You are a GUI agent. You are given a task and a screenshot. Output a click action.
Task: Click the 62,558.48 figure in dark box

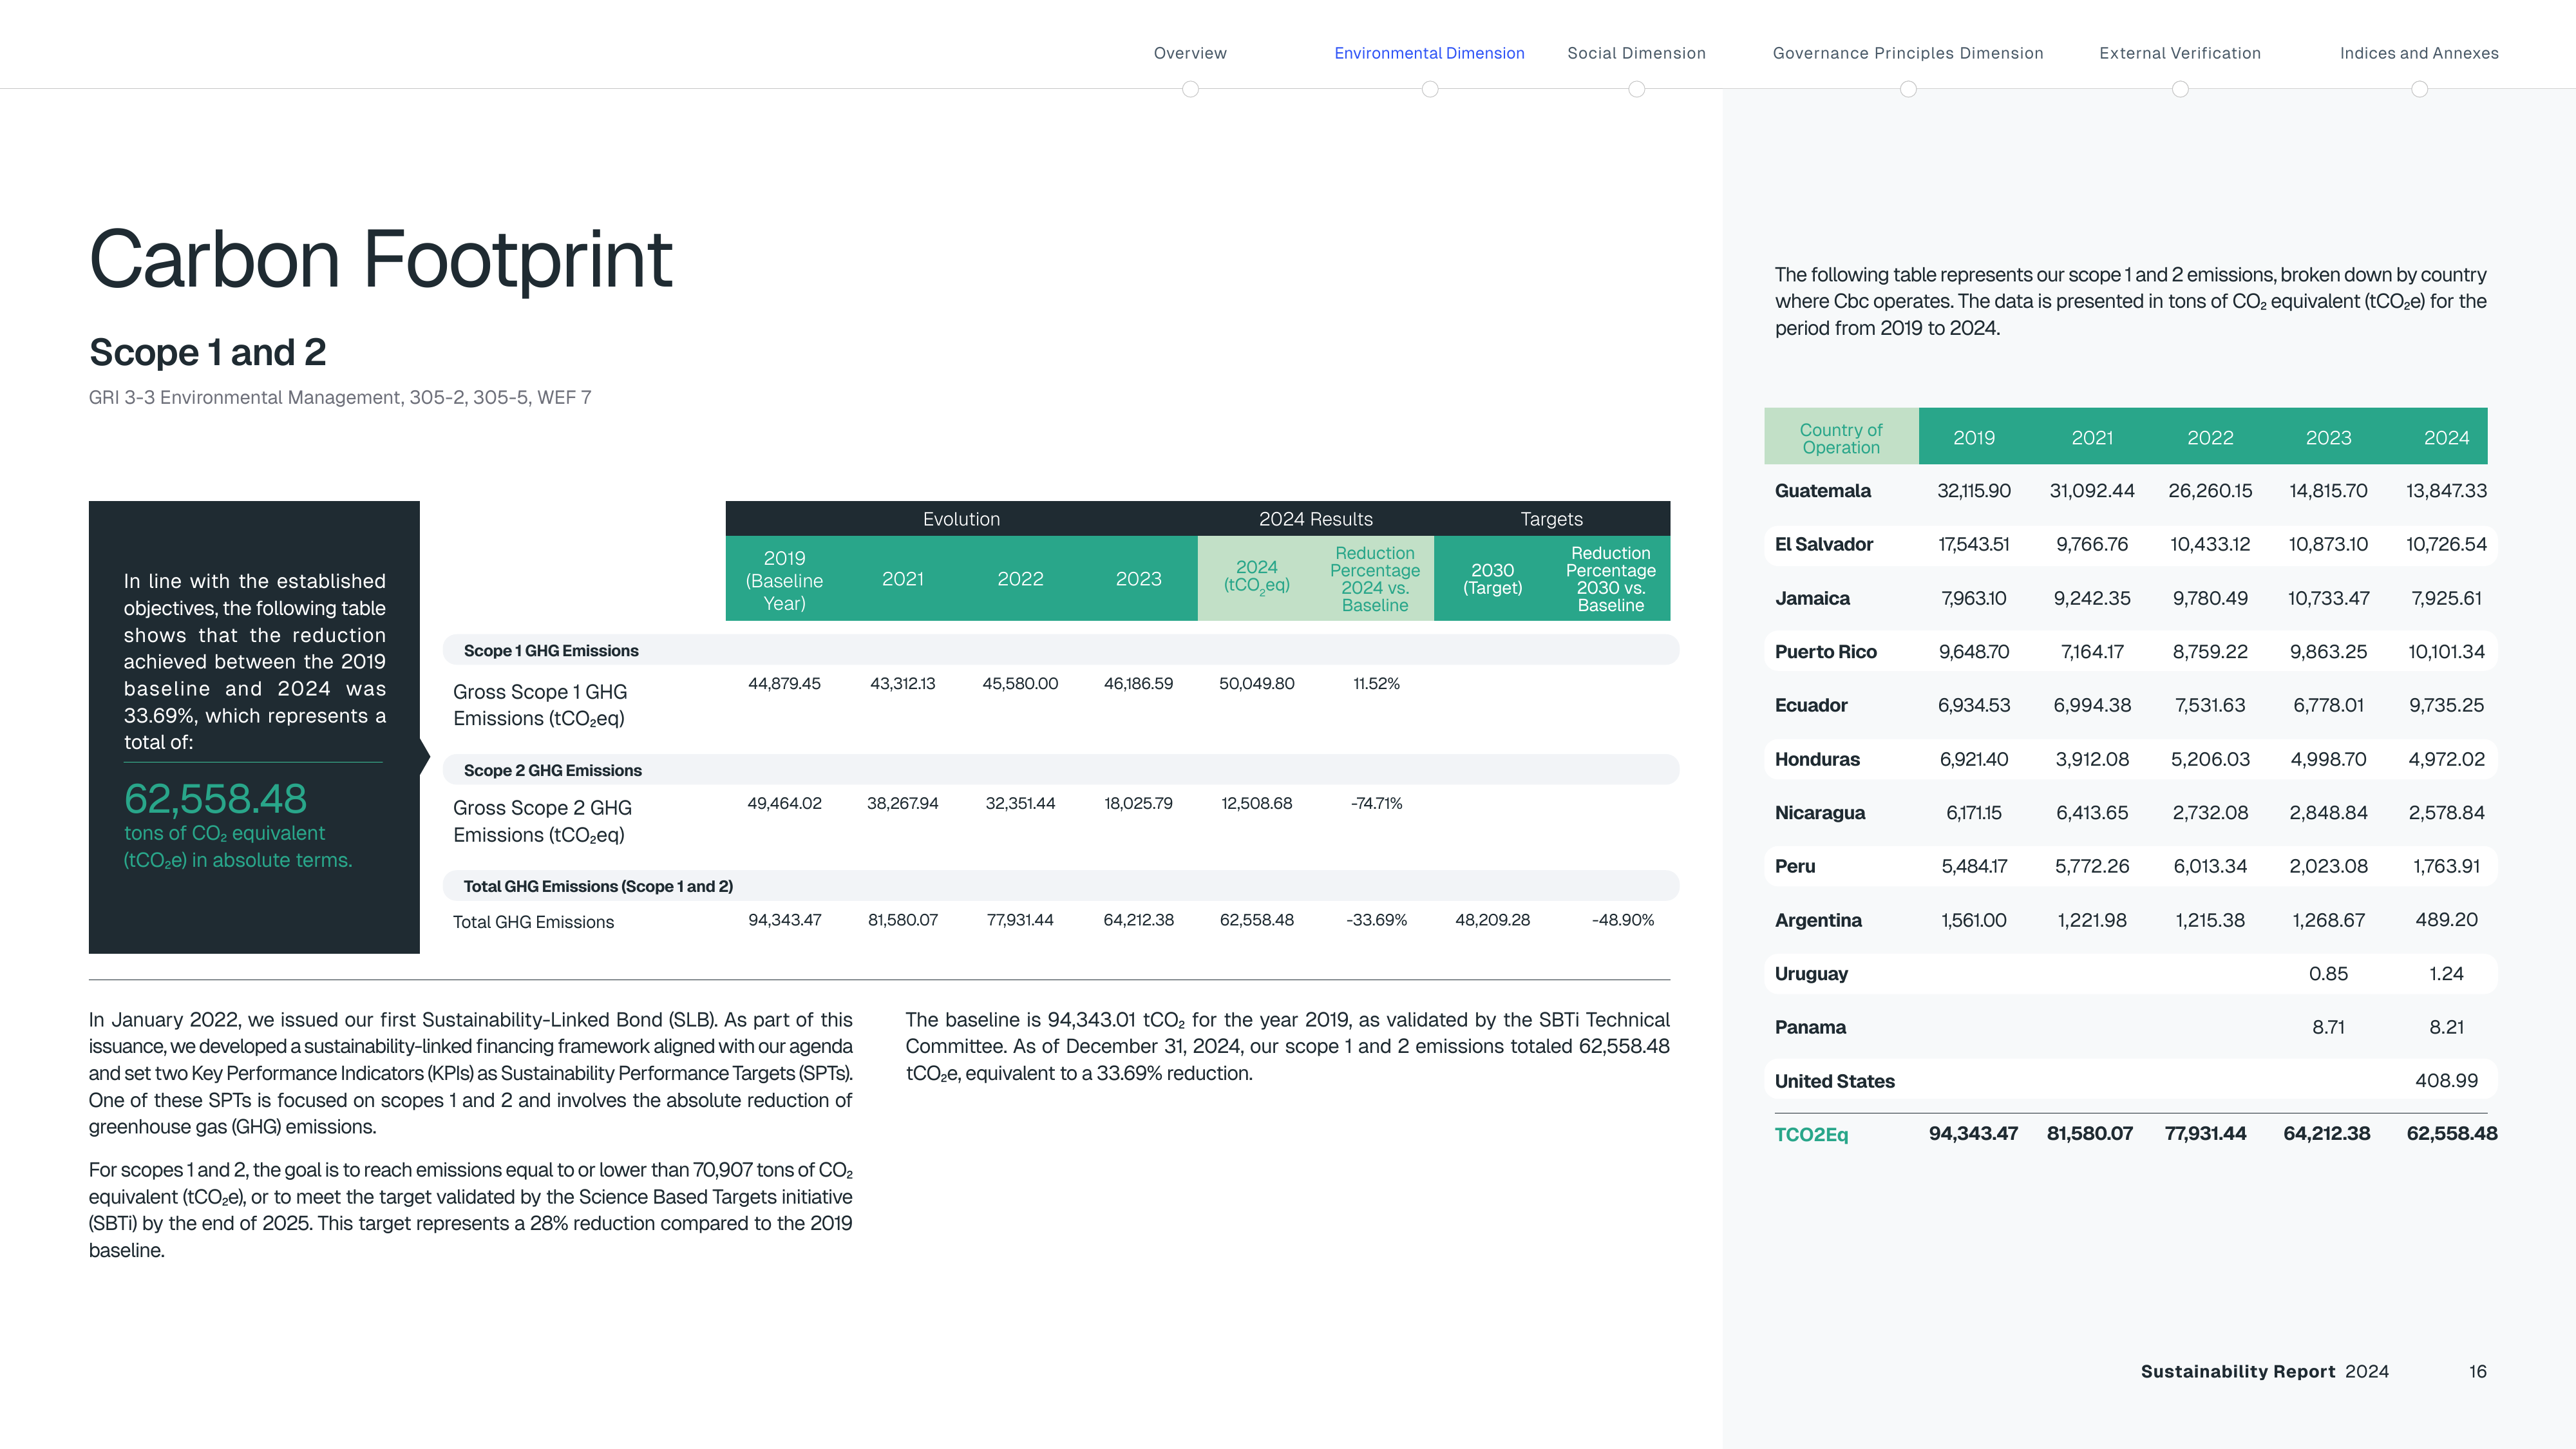(215, 798)
